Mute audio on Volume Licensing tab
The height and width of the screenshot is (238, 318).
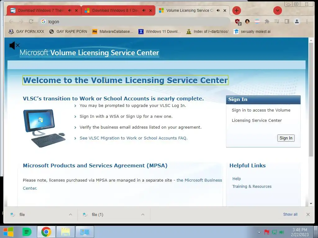218,11
